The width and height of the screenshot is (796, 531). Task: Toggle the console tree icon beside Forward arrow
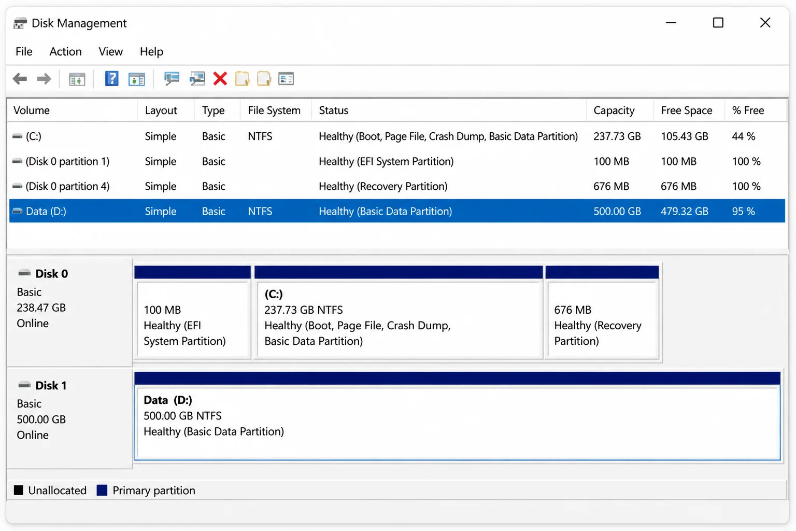tap(77, 79)
